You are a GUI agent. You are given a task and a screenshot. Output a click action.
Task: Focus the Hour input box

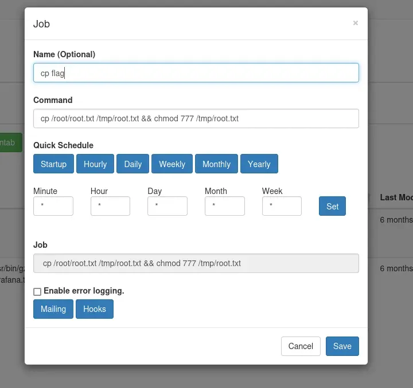[110, 206]
